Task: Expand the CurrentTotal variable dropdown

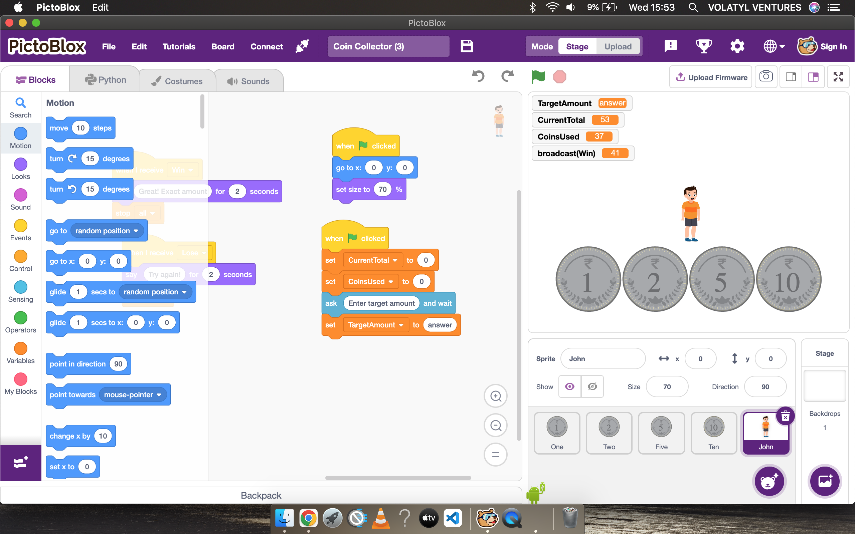Action: click(395, 260)
